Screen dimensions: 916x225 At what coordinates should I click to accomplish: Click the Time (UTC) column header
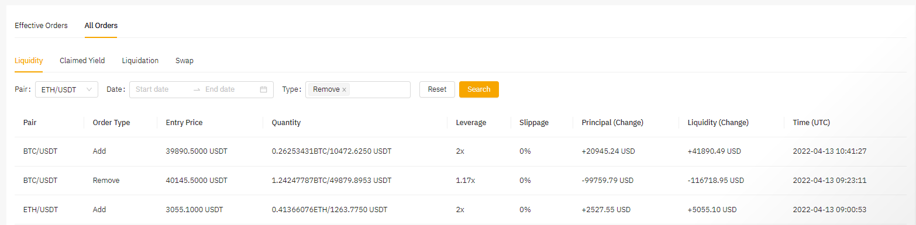[x=811, y=123]
